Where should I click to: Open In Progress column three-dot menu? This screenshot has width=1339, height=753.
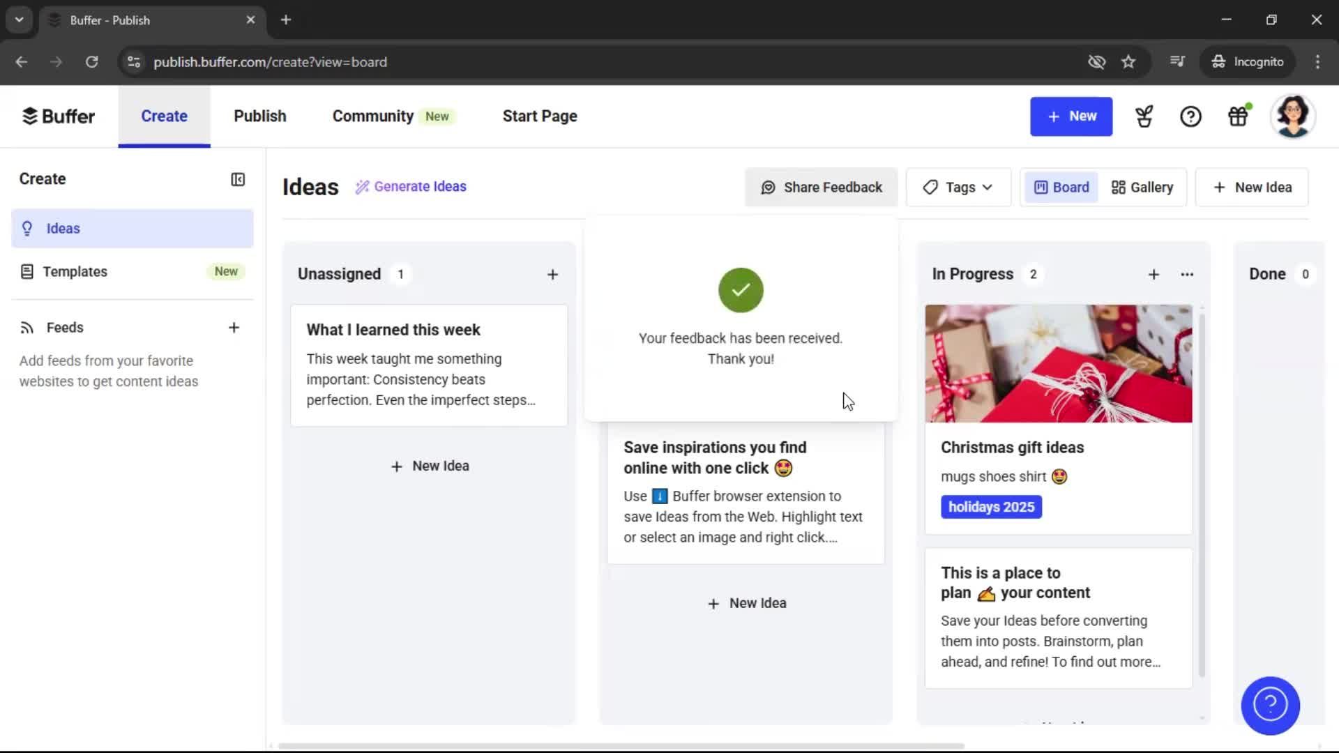pos(1187,275)
